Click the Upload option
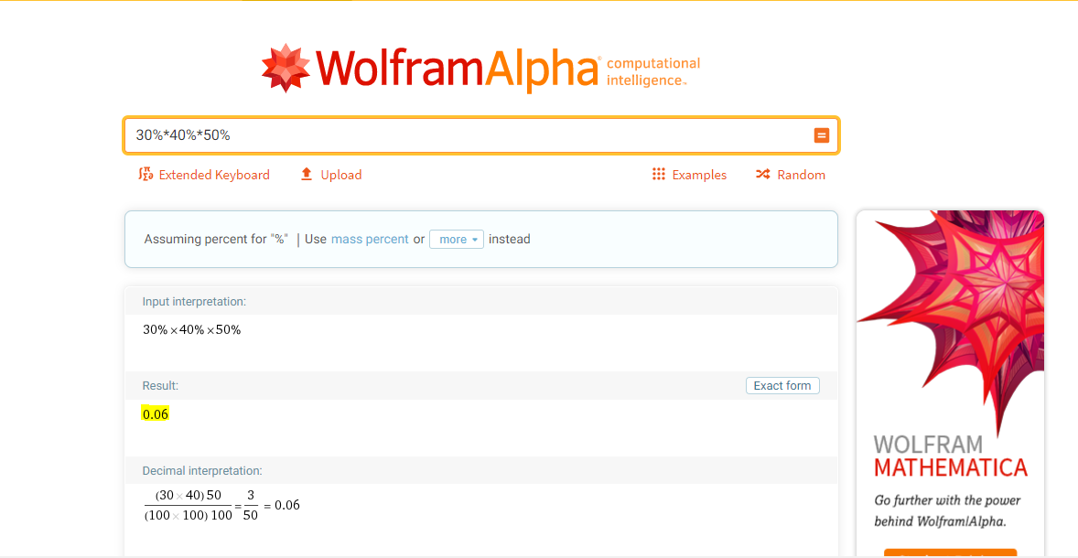This screenshot has height=558, width=1078. click(x=331, y=175)
